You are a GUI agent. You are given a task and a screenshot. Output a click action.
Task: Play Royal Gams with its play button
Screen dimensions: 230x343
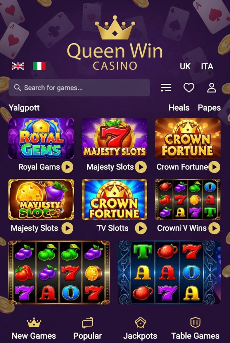coord(67,167)
